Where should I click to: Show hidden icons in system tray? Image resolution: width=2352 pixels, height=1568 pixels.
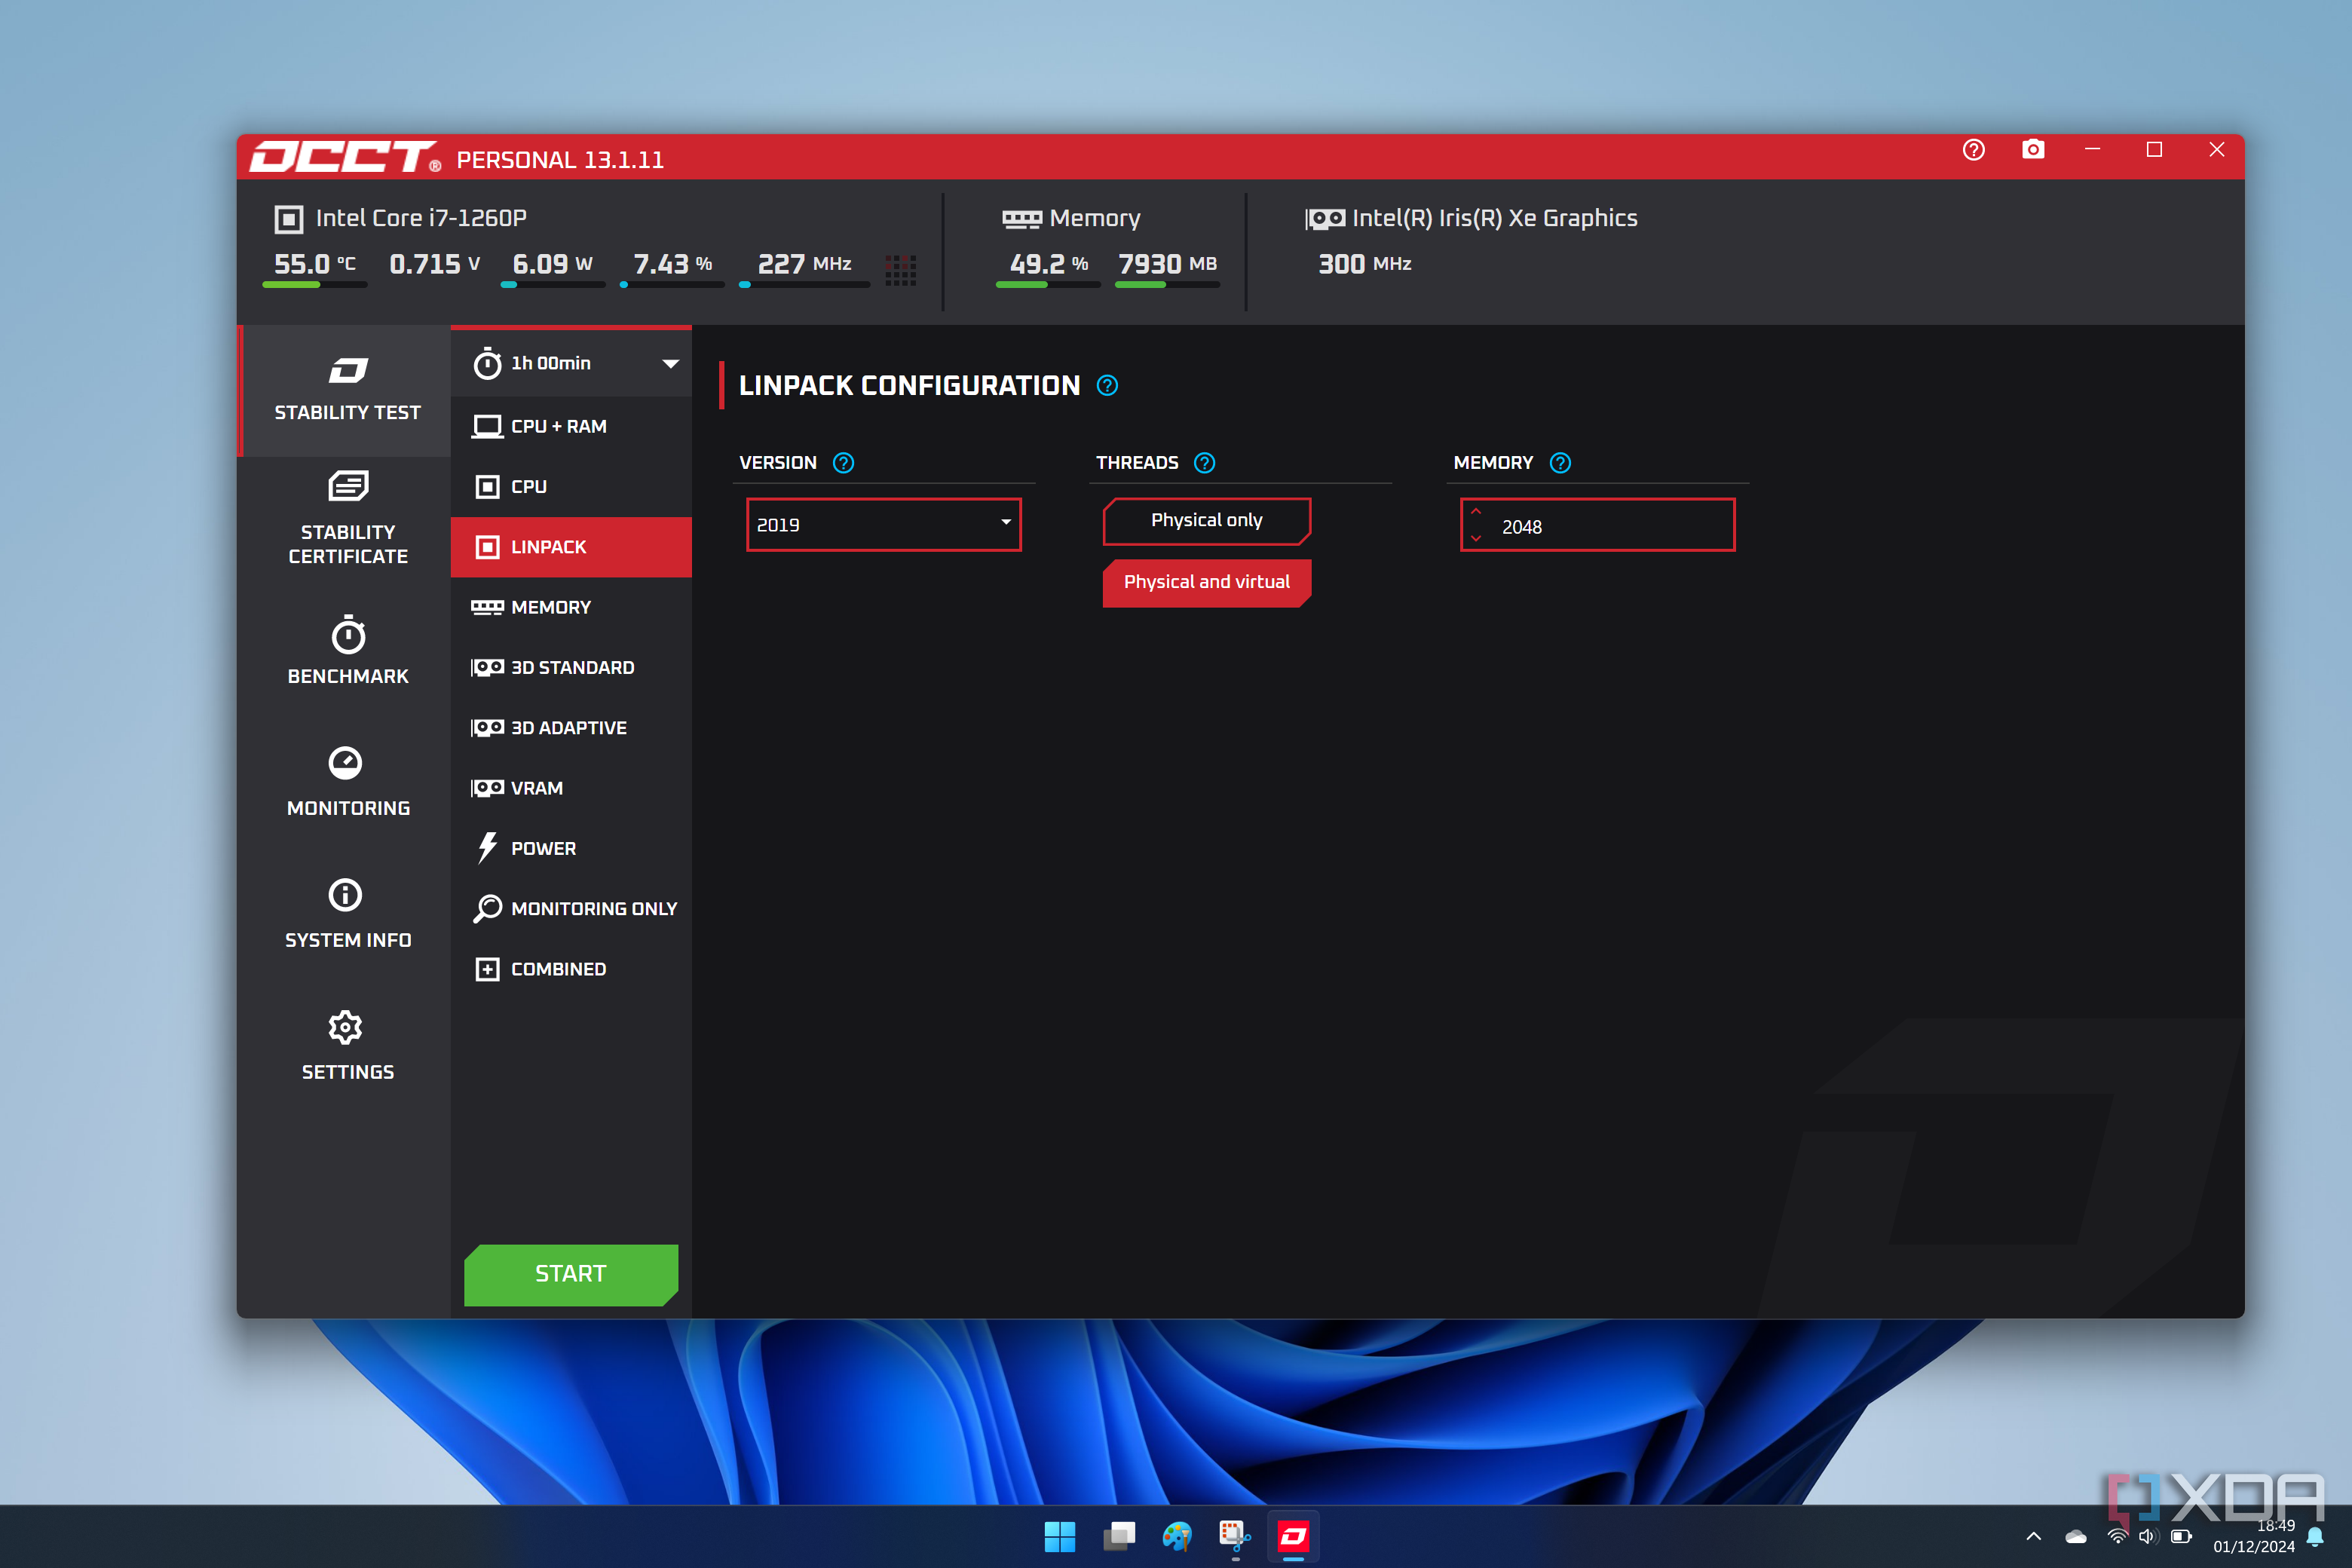pyautogui.click(x=2033, y=1536)
